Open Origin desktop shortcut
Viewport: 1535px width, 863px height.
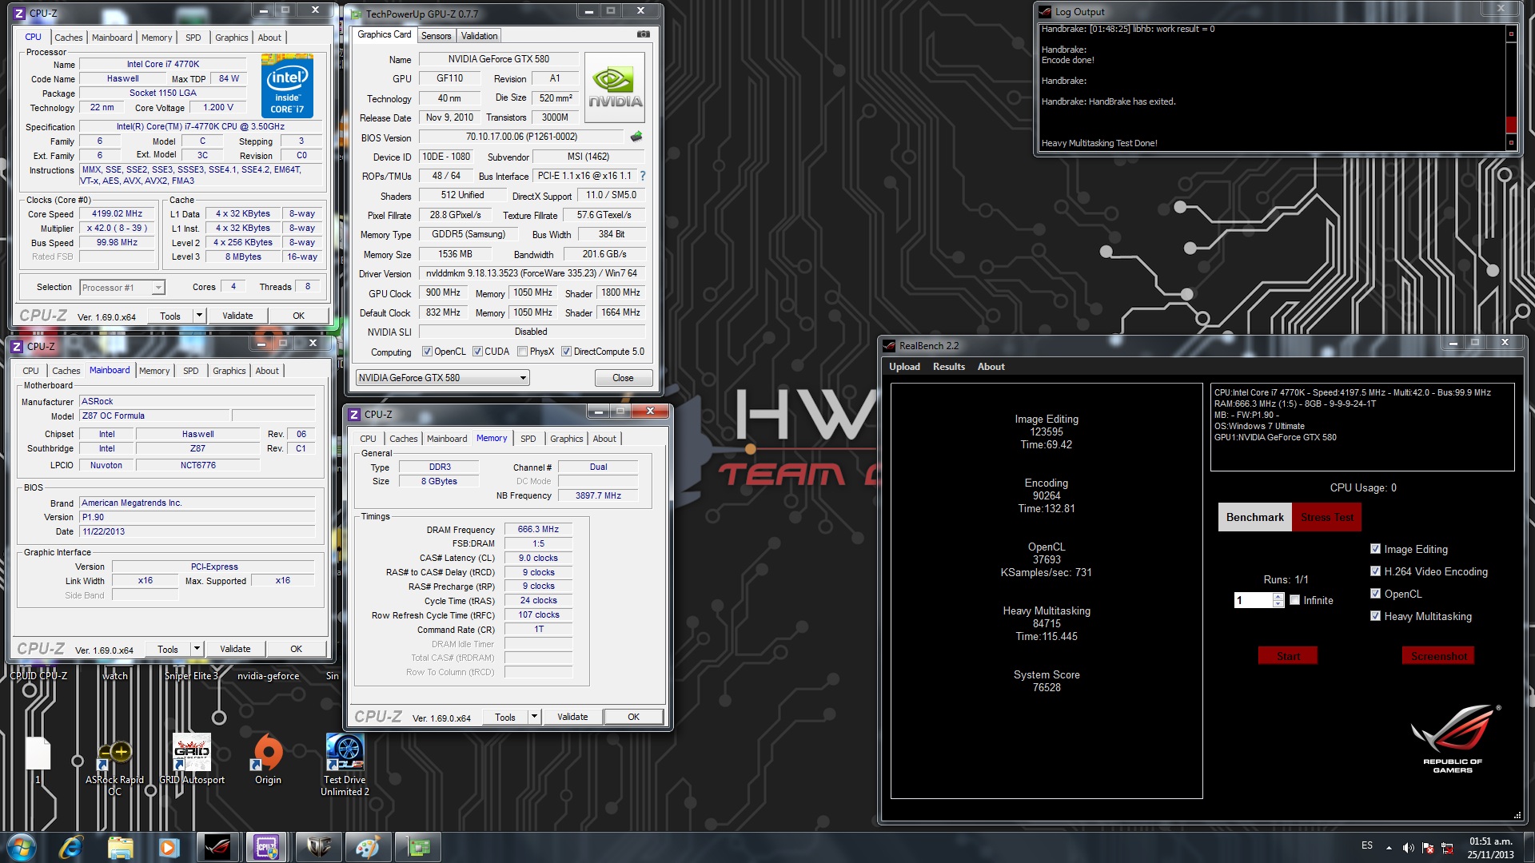tap(268, 759)
